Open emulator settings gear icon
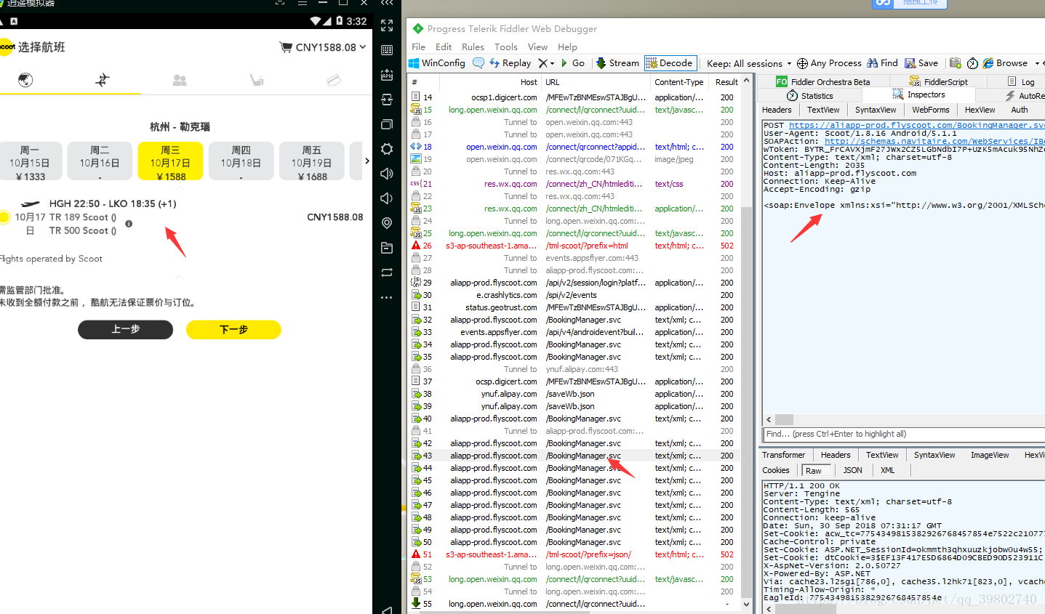This screenshot has width=1045, height=614. (387, 149)
